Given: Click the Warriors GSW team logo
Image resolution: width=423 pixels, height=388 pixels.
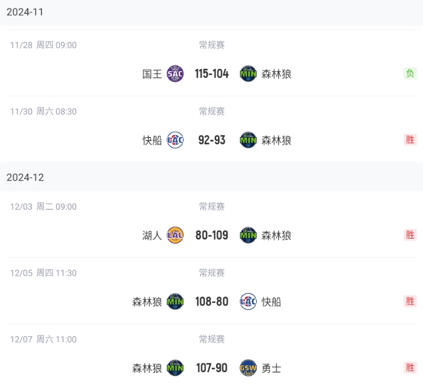Looking at the screenshot, I should [248, 368].
